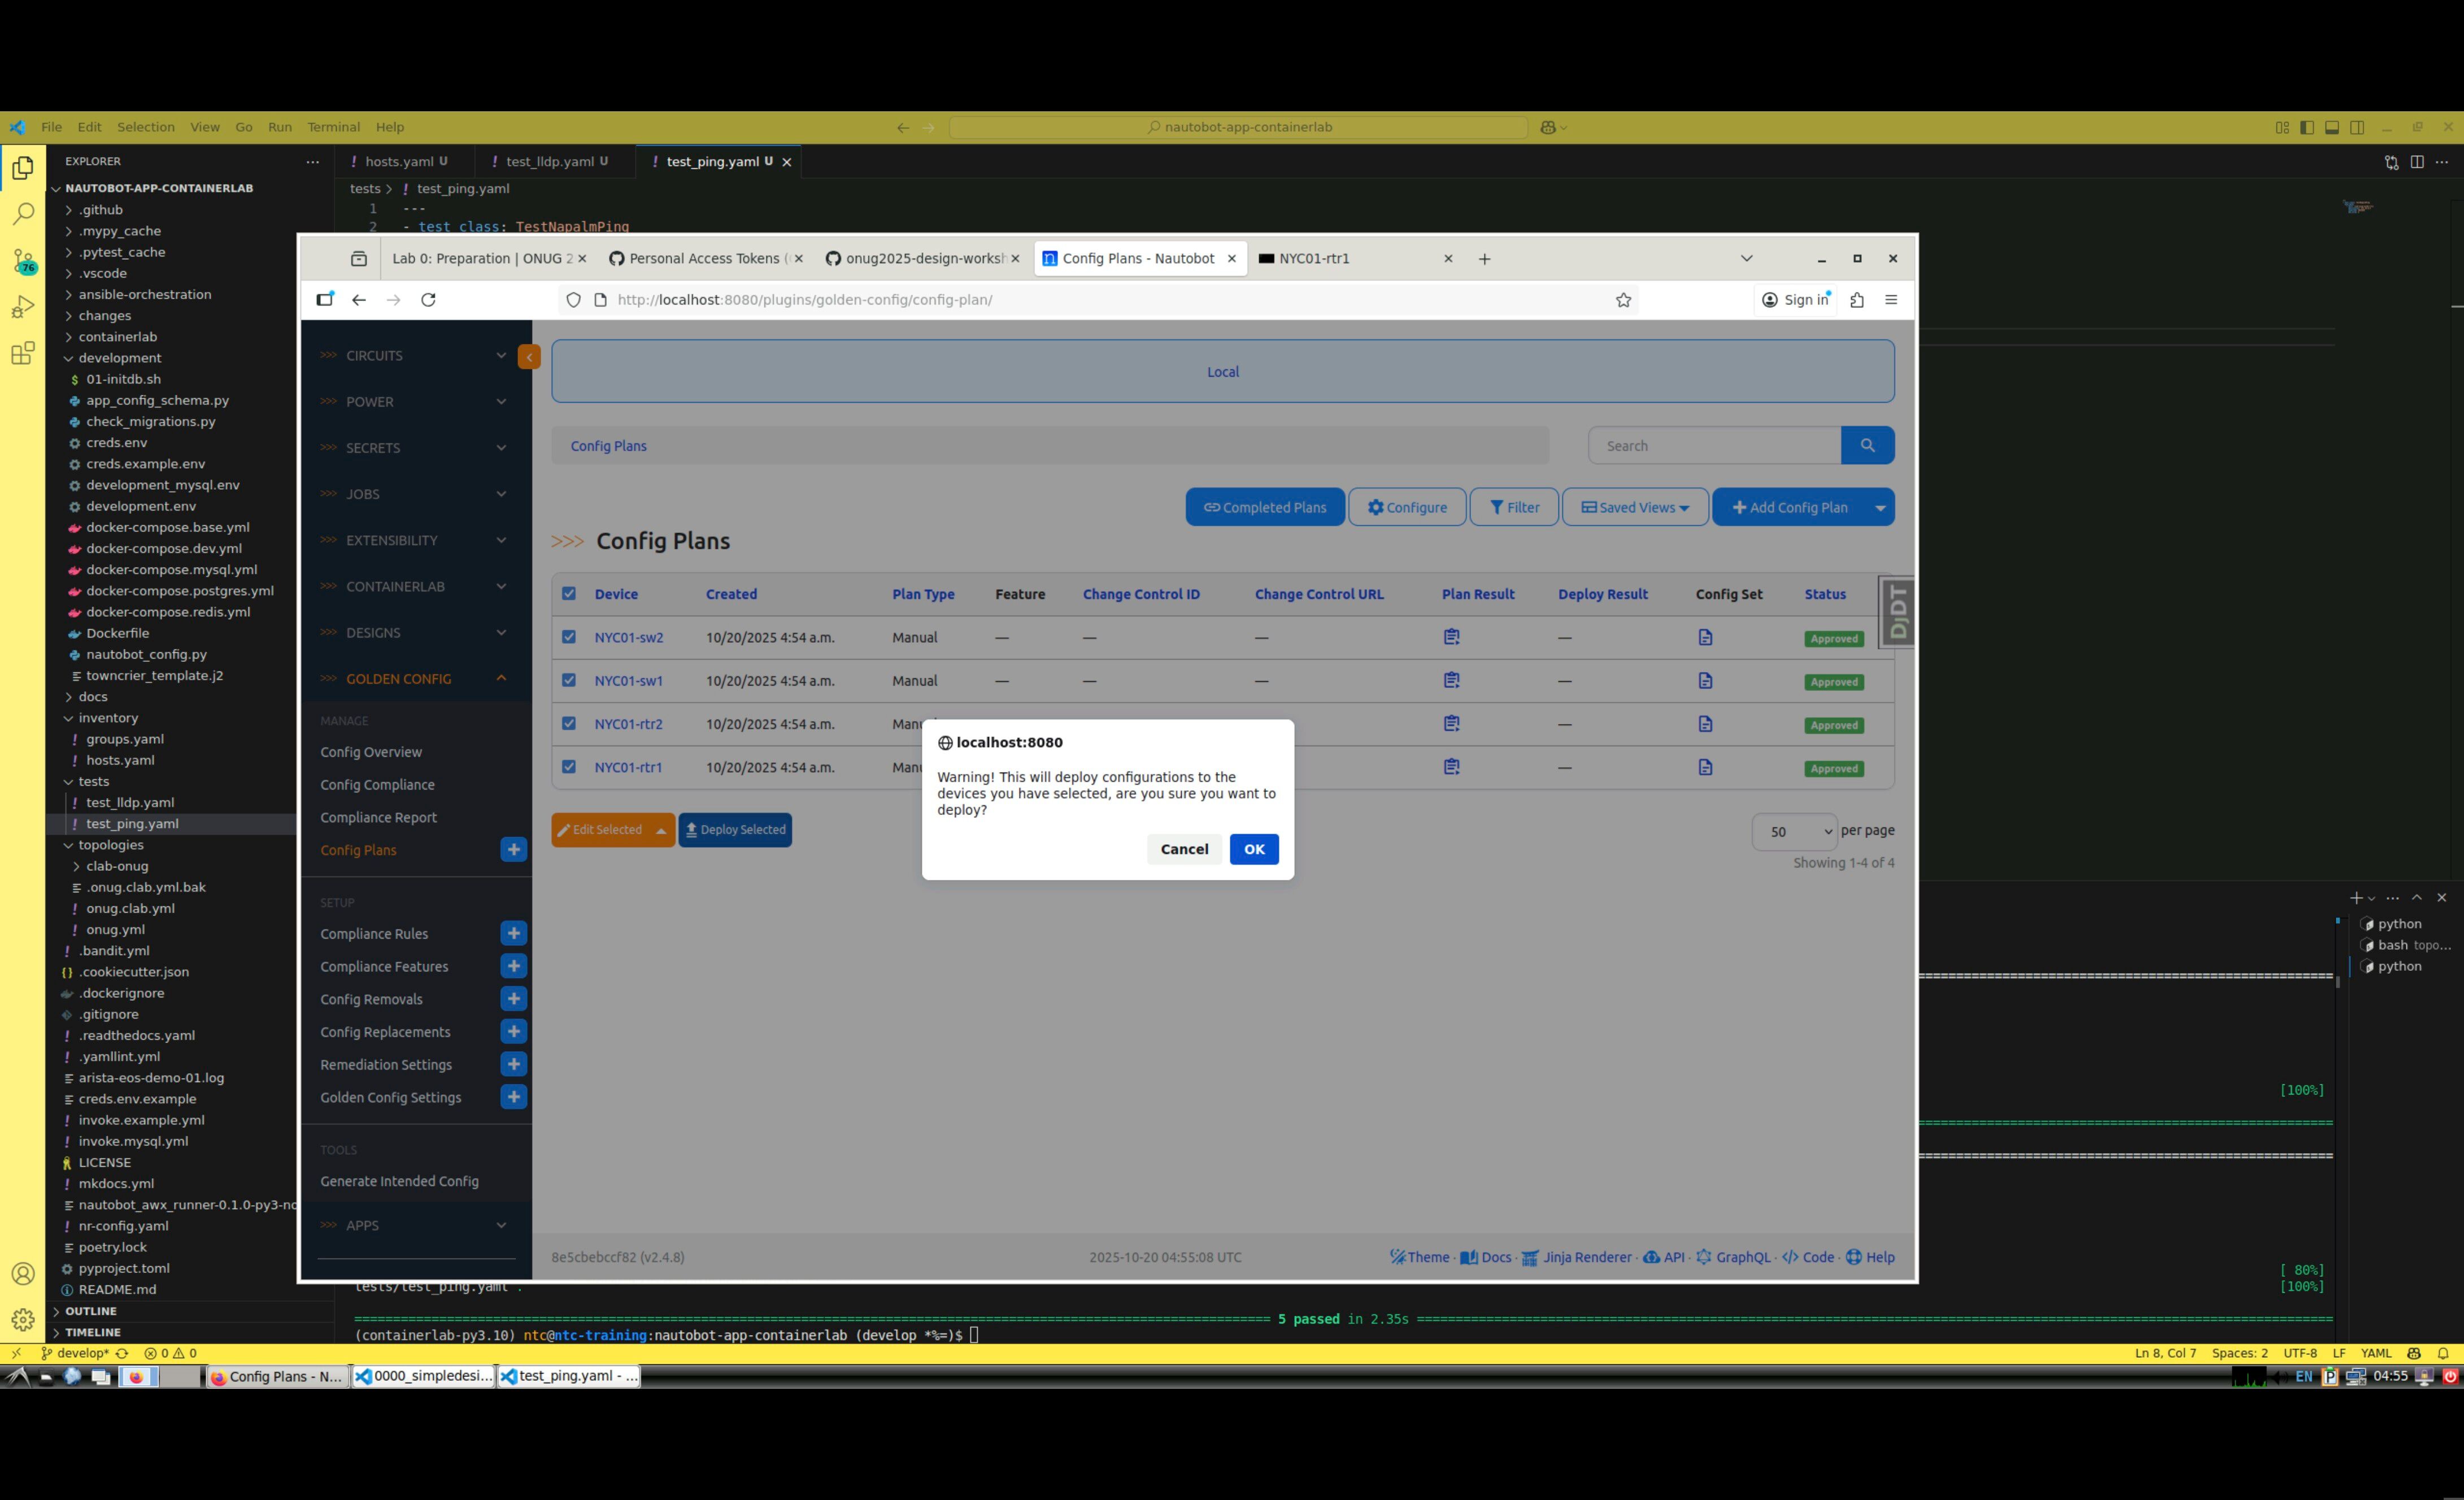Uncheck the NYC01-sw1 row checkbox
This screenshot has width=2464, height=1500.
569,680
